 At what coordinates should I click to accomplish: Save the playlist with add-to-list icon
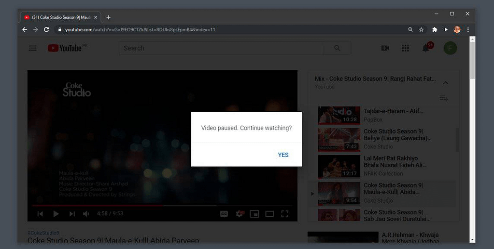click(443, 98)
